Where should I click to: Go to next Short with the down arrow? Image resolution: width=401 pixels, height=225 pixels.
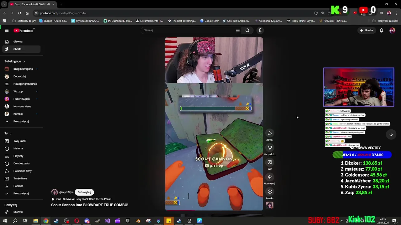point(391,134)
